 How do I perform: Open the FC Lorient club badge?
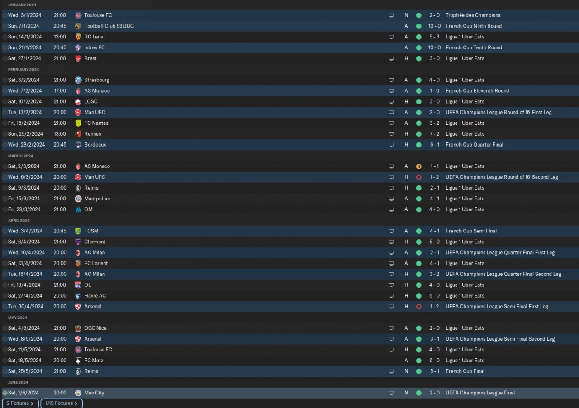(x=78, y=263)
